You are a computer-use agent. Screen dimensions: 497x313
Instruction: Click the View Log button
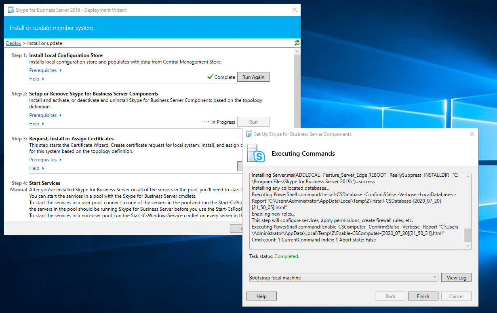click(x=456, y=277)
